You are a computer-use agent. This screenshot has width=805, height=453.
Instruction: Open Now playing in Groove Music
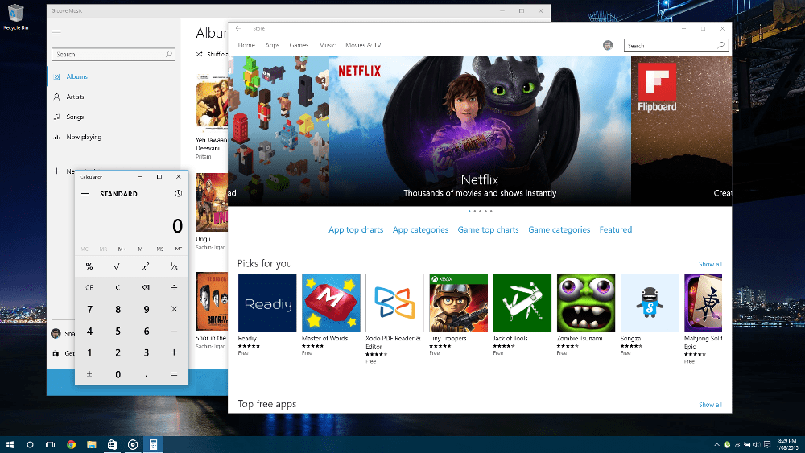84,137
